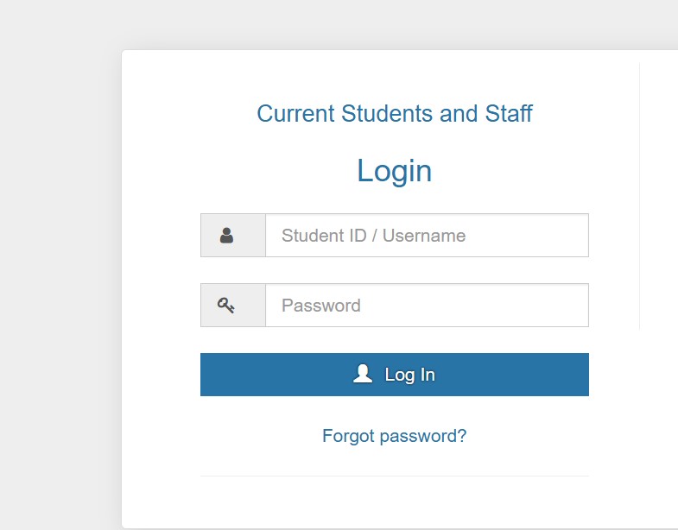
Task: Click the person icon beside the username field
Action: [x=226, y=236]
